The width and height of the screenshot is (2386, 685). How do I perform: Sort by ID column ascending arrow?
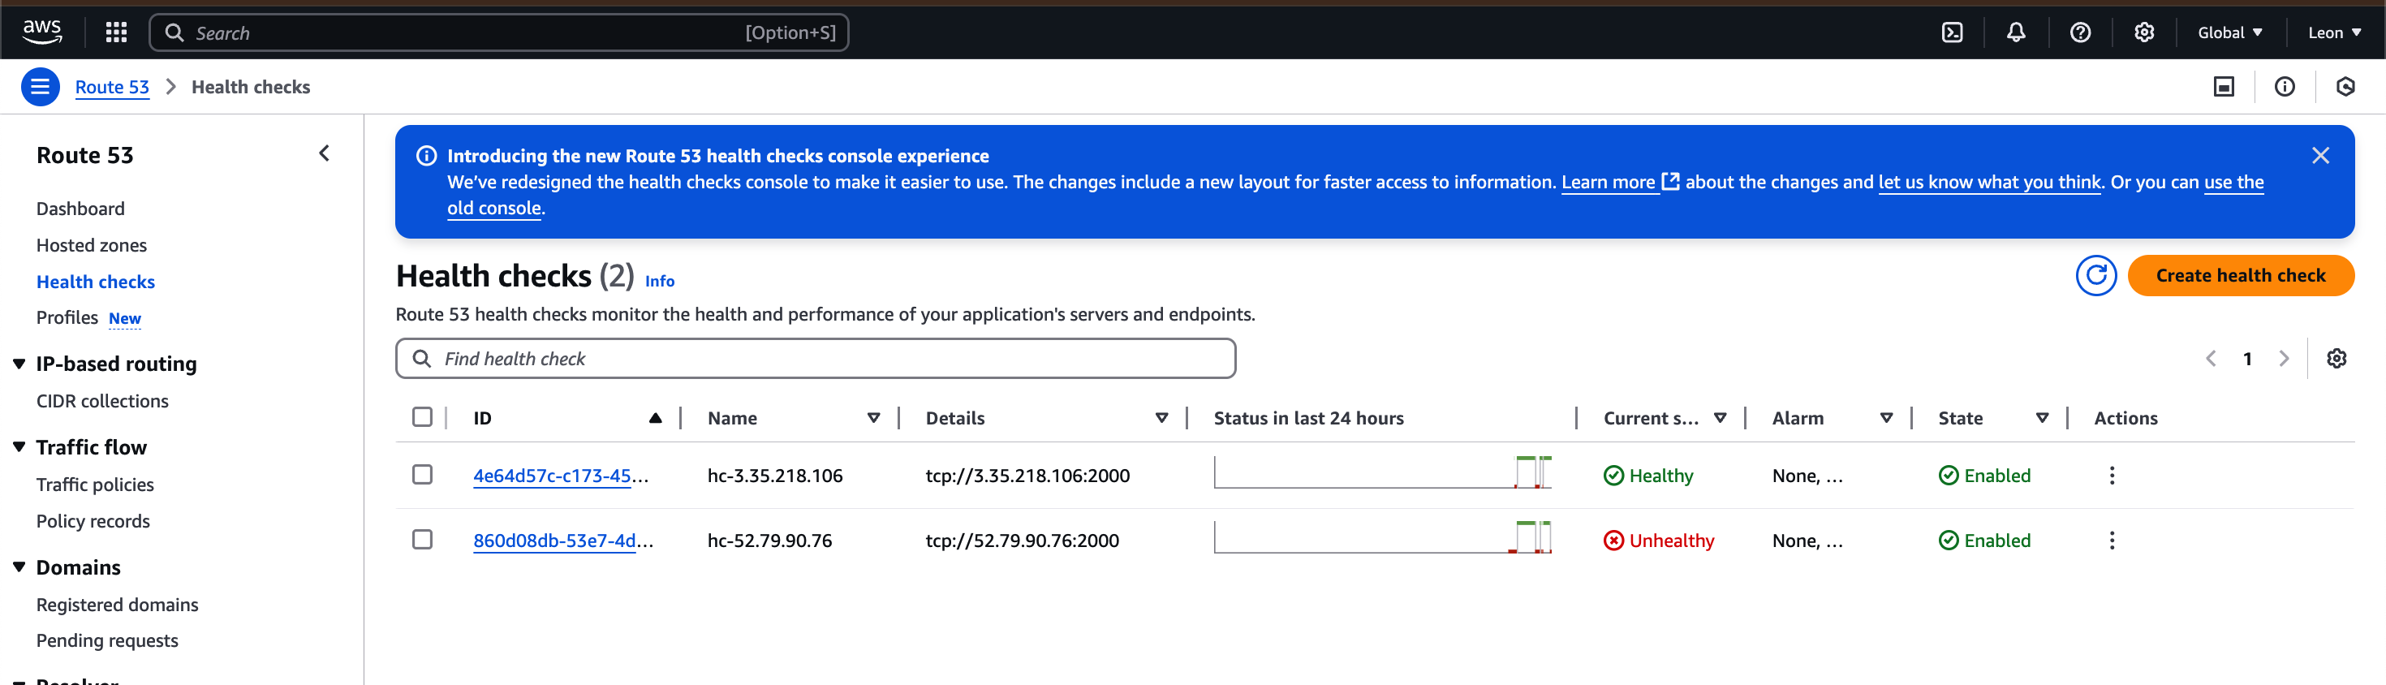[x=655, y=419]
